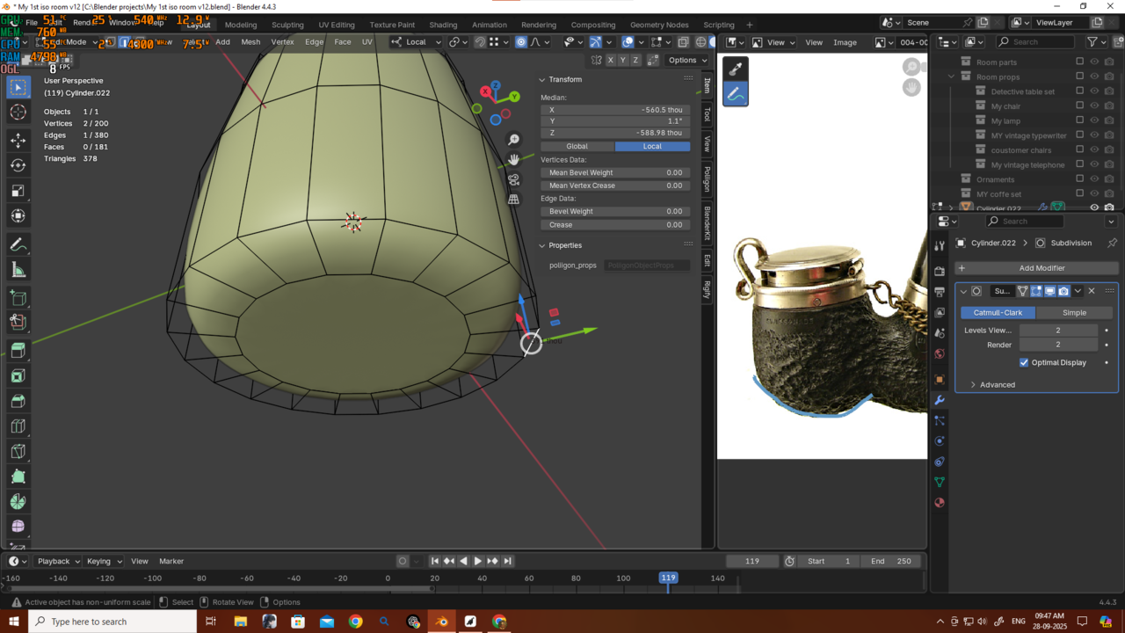Enable X axis mirror toggle
Screen dimensions: 1125x633
click(611, 60)
